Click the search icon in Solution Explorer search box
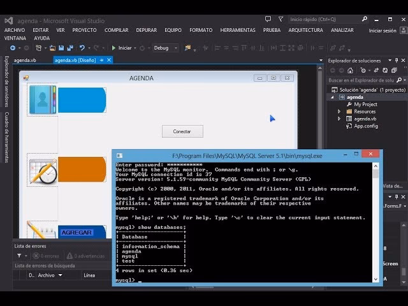Image resolution: width=408 pixels, height=306 pixels. [399, 80]
